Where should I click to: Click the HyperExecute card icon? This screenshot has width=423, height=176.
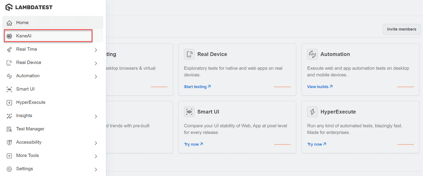312,112
